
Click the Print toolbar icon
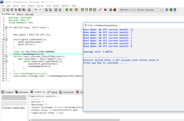[x=29, y=10]
